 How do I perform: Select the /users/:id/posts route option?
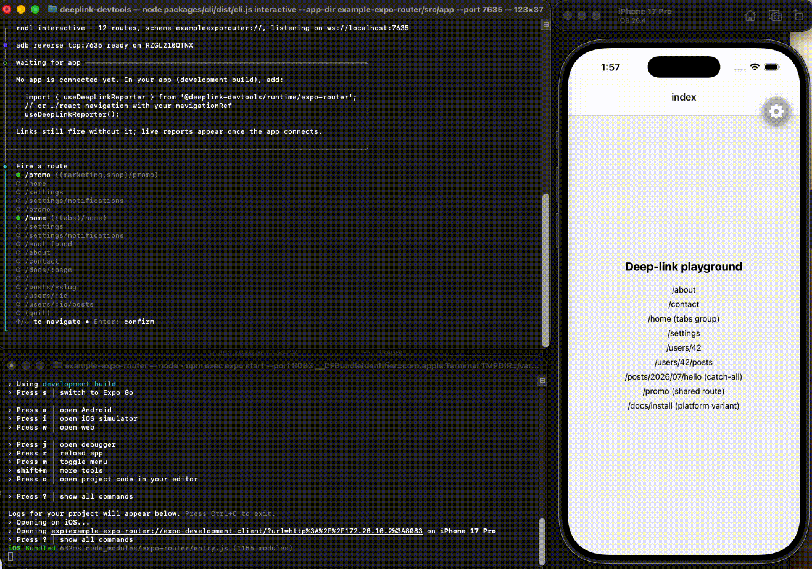(55, 304)
